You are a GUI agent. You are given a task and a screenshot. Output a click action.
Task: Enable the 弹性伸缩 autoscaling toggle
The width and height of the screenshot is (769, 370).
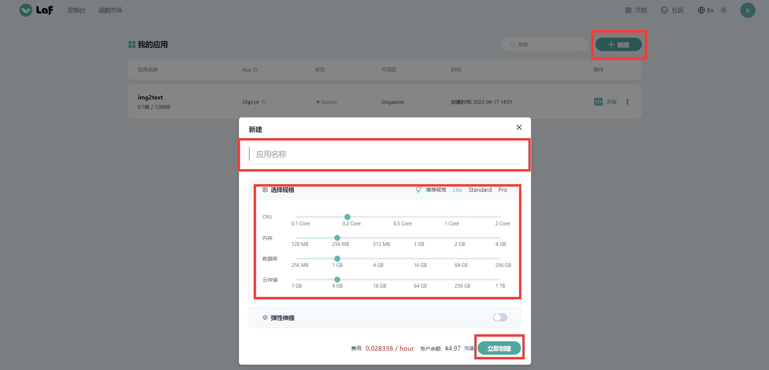click(x=500, y=317)
